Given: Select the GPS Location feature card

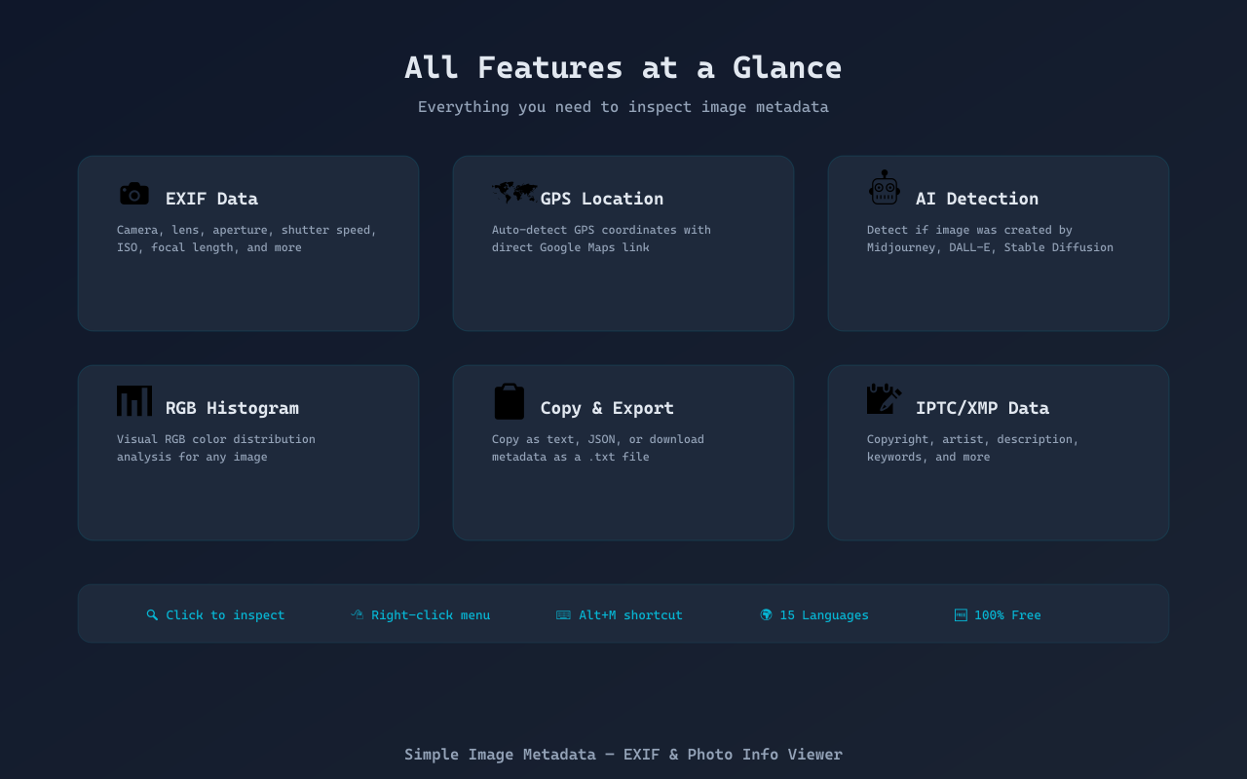Looking at the screenshot, I should point(623,242).
